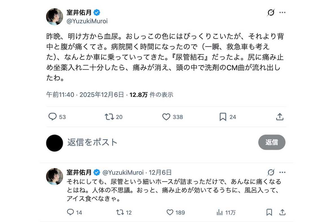Click the Grok icon on the main post
Image resolution: width=333 pixels, height=222 pixels.
click(x=271, y=13)
